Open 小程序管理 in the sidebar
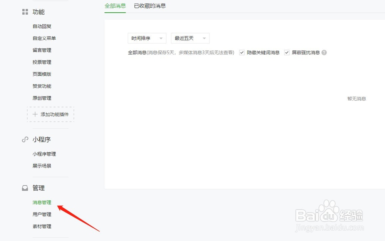This screenshot has width=385, height=241. [x=44, y=154]
